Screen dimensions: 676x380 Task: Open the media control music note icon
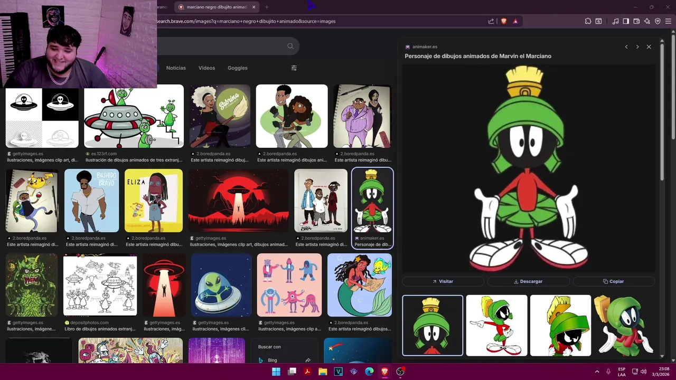[615, 21]
